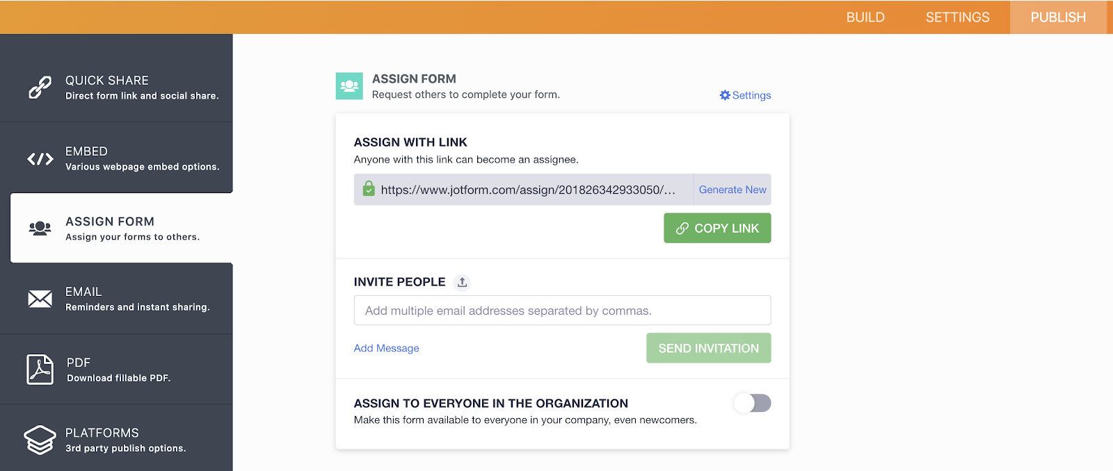This screenshot has width=1113, height=471.
Task: Click the Embed code brackets icon
Action: (x=40, y=159)
